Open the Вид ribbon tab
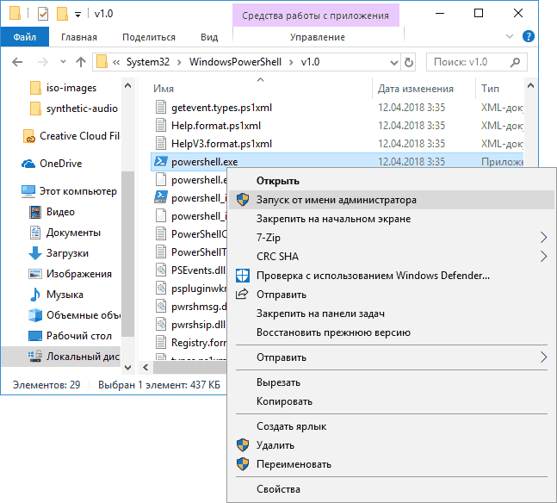Viewport: 557px width, 503px height. coord(209,37)
